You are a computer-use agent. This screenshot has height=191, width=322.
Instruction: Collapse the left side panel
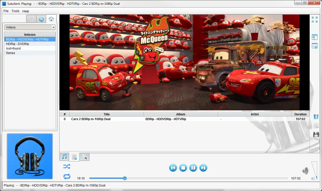[315, 37]
